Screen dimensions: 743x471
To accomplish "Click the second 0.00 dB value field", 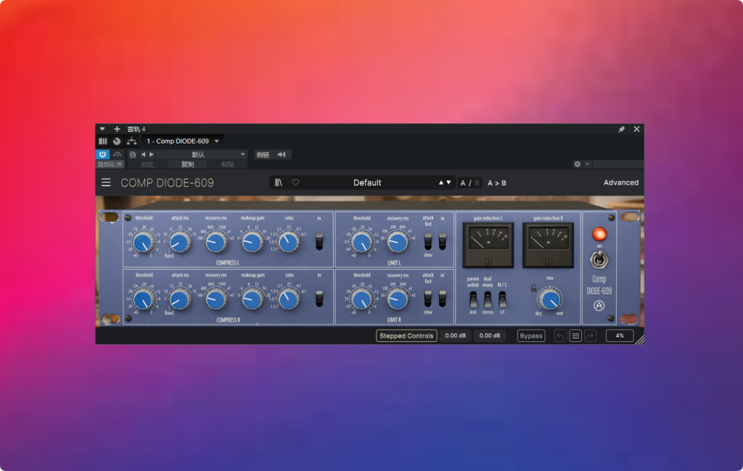I will pyautogui.click(x=490, y=335).
